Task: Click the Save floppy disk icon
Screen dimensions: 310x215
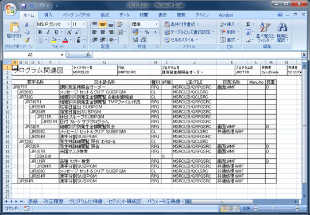Action: (x=24, y=6)
